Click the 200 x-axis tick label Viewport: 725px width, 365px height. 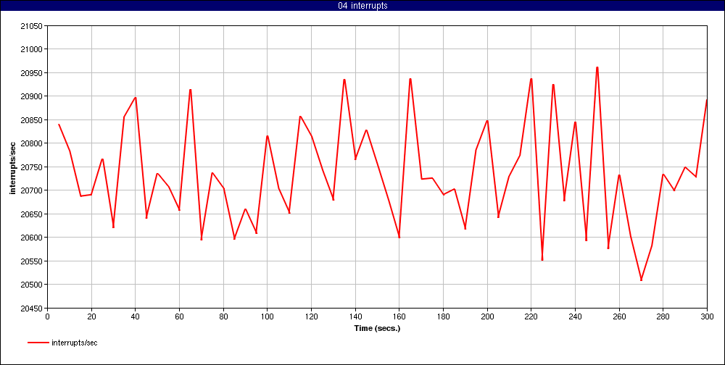tap(487, 317)
